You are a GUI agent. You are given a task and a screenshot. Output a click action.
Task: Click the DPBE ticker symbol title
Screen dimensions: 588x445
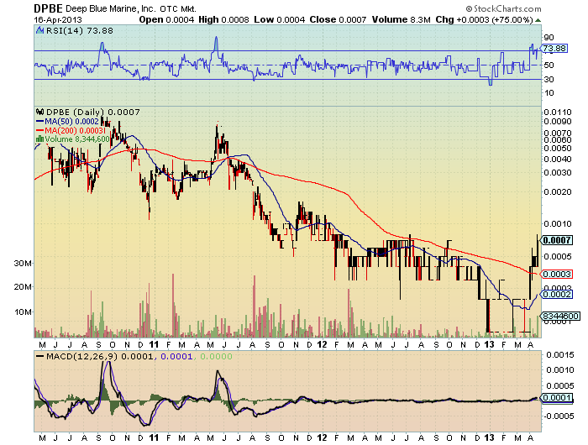click(48, 8)
